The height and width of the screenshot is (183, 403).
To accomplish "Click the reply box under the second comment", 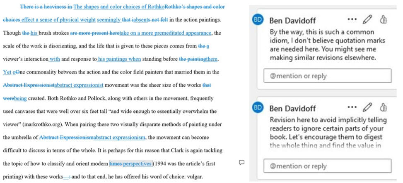I will pos(327,166).
